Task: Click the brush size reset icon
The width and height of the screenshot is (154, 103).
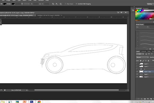Action: [148, 27]
